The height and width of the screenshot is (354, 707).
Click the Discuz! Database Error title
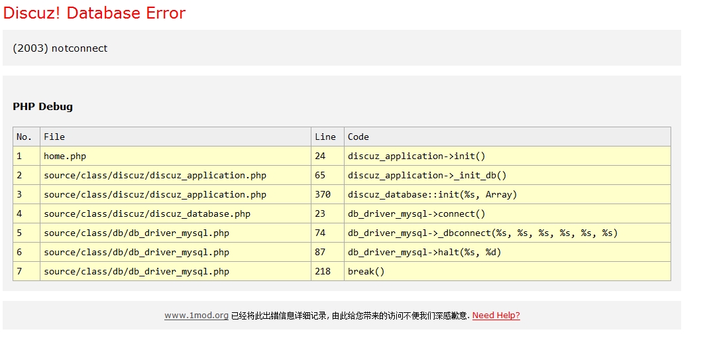(94, 13)
